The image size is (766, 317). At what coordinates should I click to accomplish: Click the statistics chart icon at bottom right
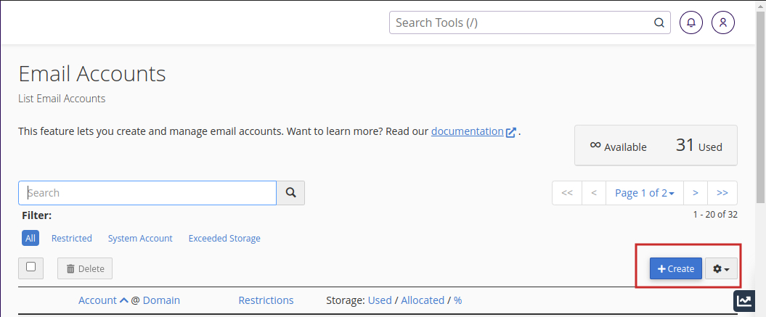[745, 301]
